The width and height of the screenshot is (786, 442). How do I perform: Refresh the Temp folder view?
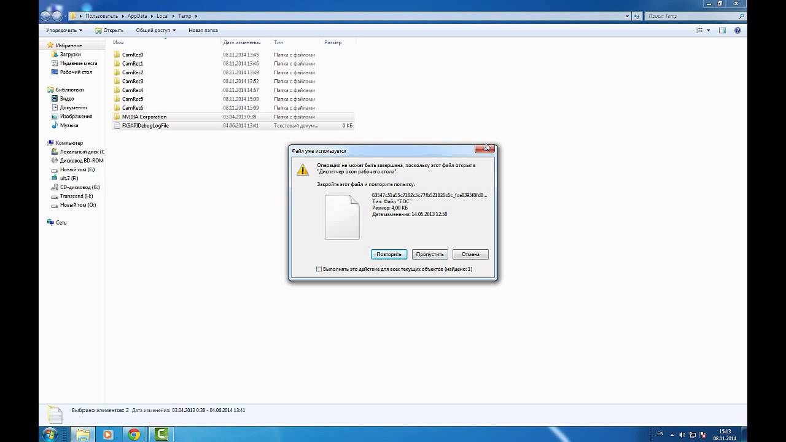click(637, 16)
